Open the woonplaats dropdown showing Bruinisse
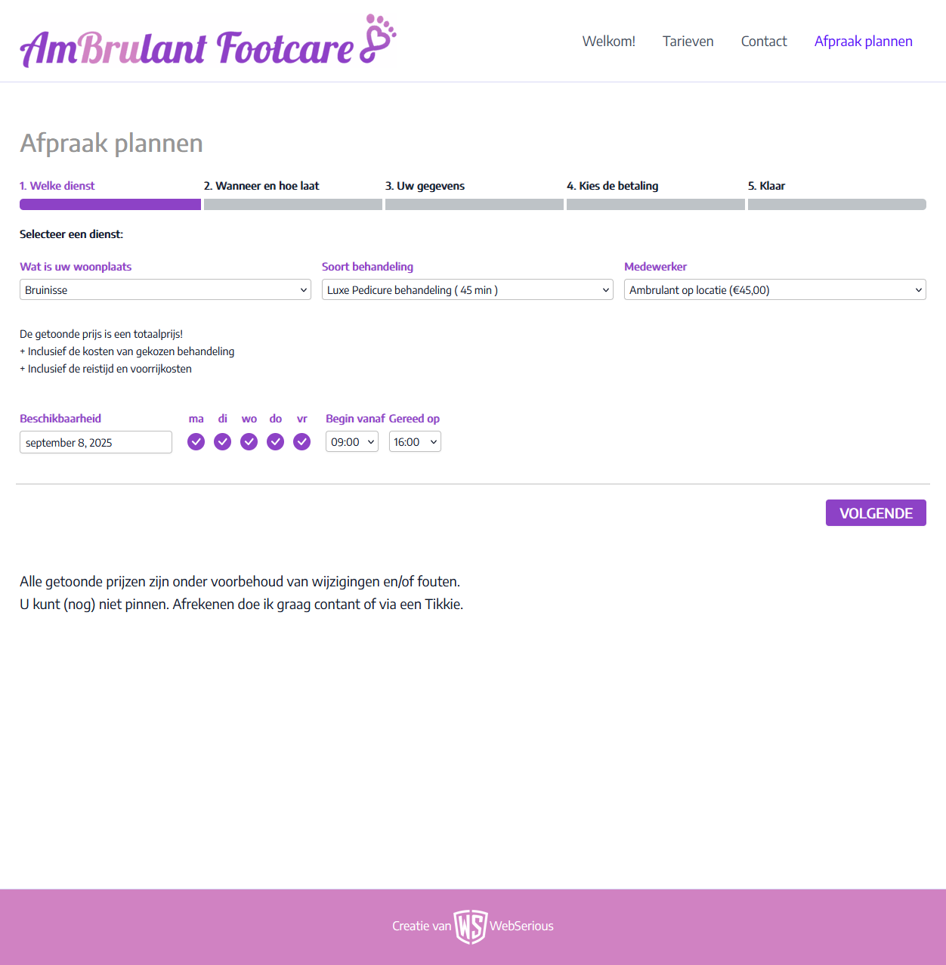Image resolution: width=946 pixels, height=965 pixels. coord(165,290)
